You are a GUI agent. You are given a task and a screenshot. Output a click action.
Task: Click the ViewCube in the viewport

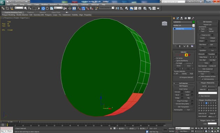click(164, 23)
